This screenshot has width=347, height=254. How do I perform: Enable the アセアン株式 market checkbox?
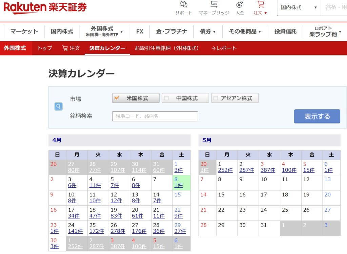click(x=216, y=98)
